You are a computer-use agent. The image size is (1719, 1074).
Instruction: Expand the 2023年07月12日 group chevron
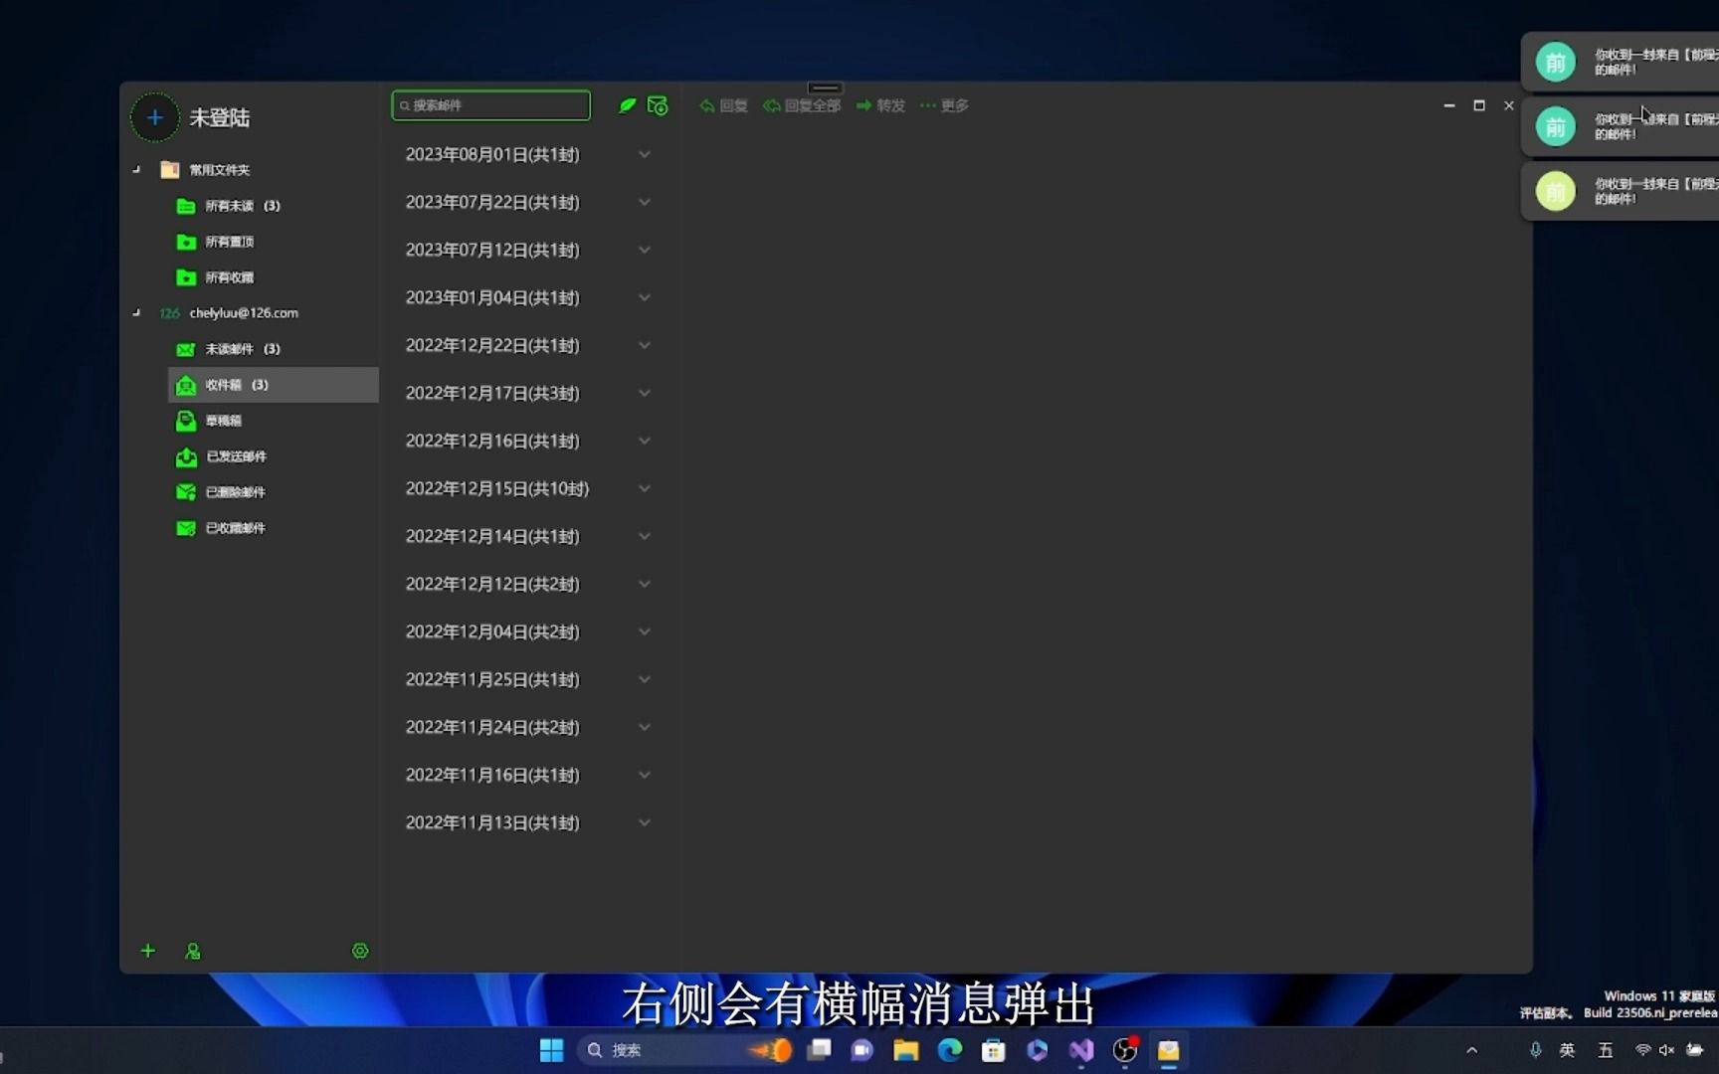point(645,250)
